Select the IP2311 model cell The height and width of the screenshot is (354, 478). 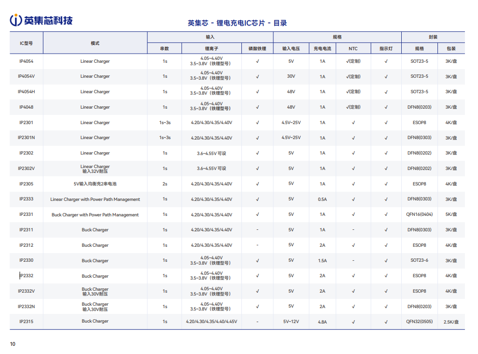(x=26, y=230)
